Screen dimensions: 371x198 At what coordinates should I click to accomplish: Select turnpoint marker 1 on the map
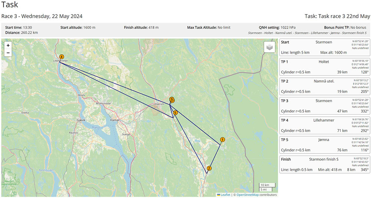[x=222, y=140]
